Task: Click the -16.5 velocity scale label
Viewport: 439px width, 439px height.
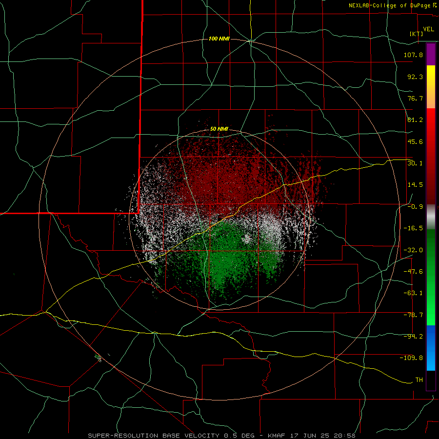Action: tap(413, 228)
